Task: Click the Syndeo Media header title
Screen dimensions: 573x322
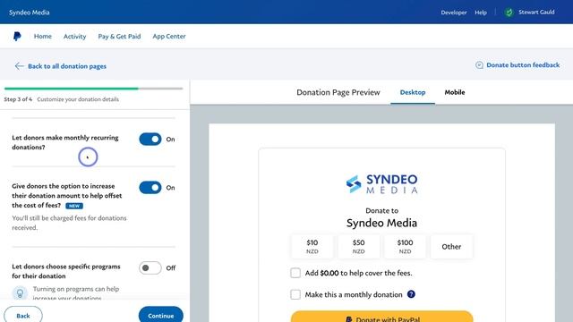Action: (x=30, y=13)
